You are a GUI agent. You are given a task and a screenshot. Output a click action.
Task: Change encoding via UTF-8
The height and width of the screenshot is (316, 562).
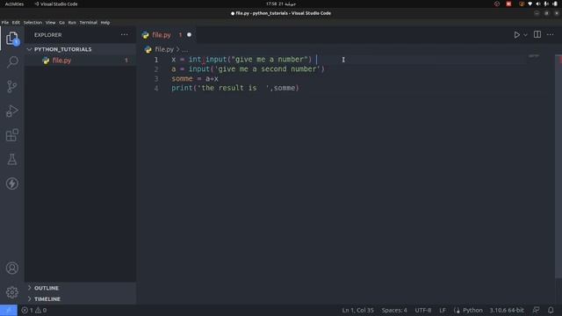point(423,310)
